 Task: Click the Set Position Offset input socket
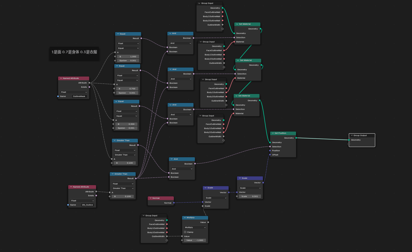270,155
